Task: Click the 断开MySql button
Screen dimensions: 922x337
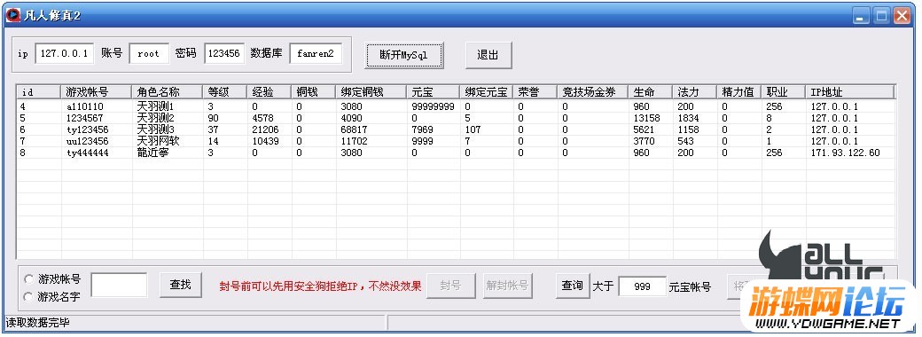Action: pos(403,55)
